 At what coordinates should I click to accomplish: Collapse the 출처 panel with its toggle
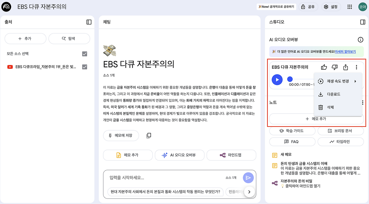click(89, 22)
